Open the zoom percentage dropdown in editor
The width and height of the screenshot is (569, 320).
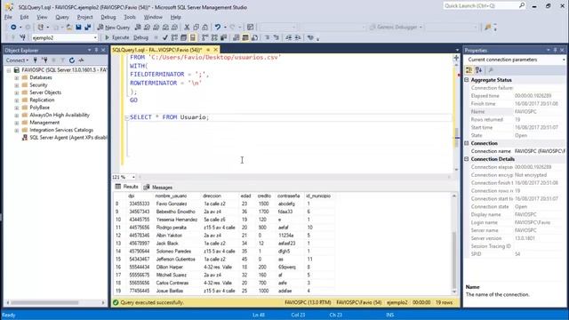coord(133,177)
